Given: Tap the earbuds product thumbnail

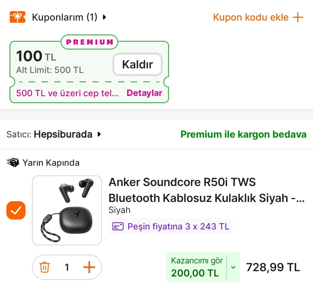Looking at the screenshot, I should (67, 210).
